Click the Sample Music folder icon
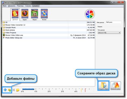This screenshot has height=99, width=127. click(x=4, y=27)
